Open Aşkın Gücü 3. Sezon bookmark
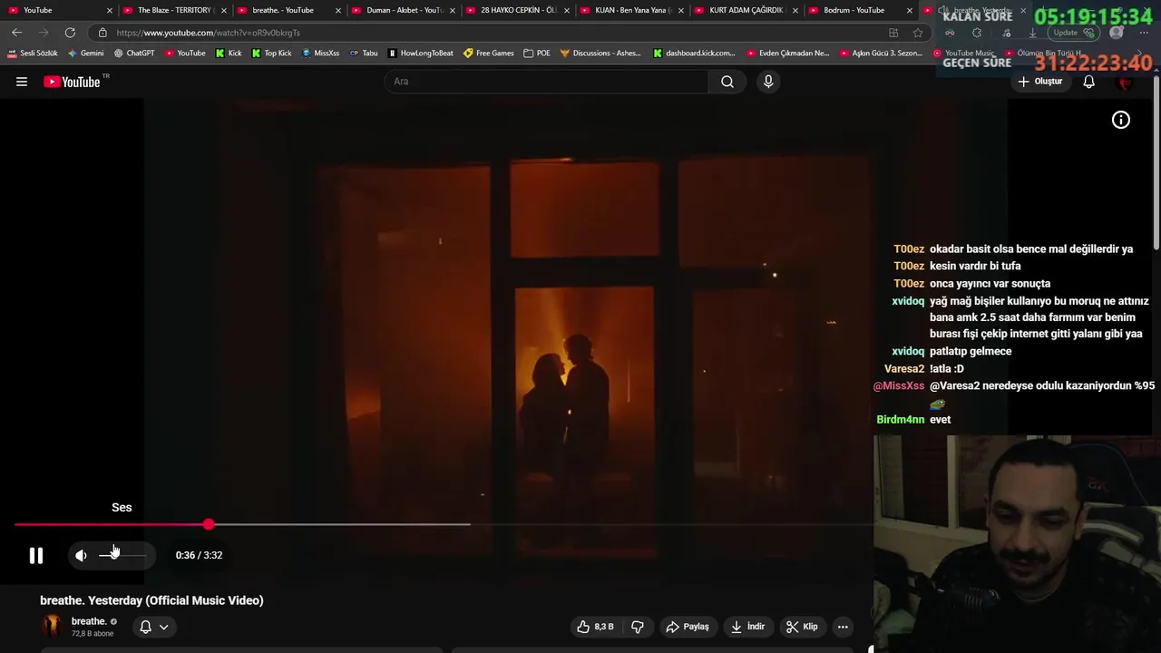 (x=882, y=53)
